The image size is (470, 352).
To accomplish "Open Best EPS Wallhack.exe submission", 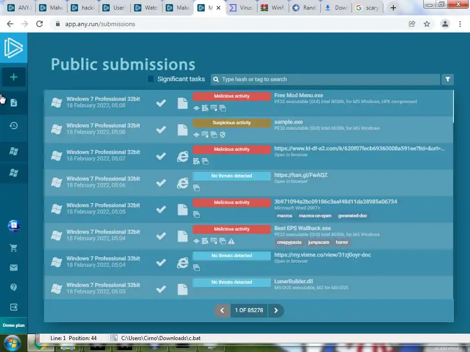I will [302, 228].
